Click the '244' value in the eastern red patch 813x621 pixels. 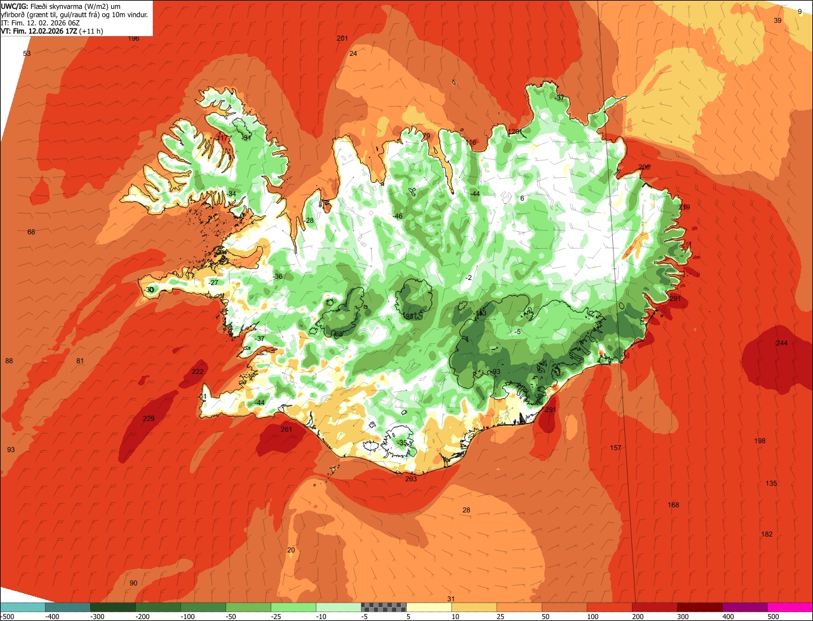[x=782, y=343]
